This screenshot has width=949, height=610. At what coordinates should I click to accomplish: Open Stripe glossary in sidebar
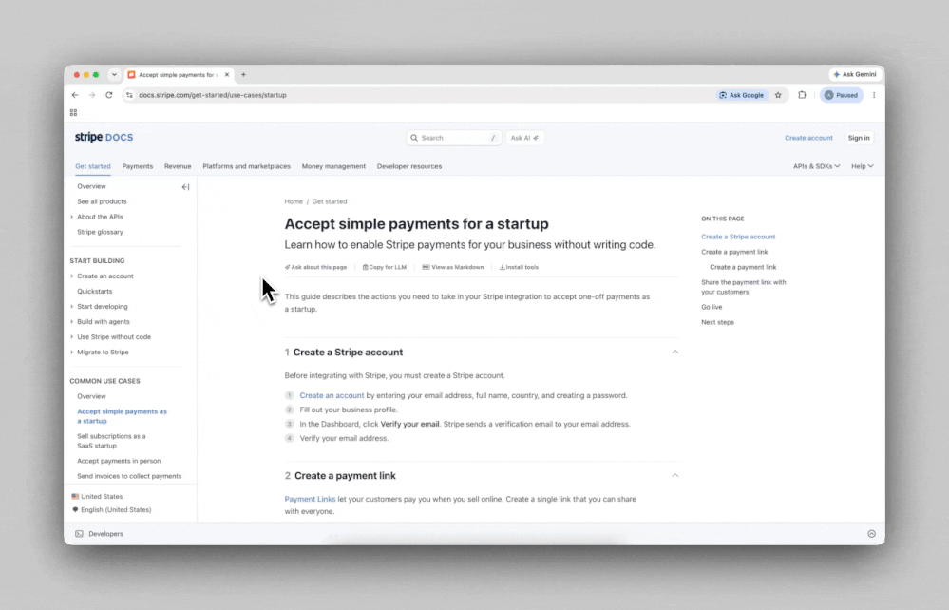coord(100,232)
